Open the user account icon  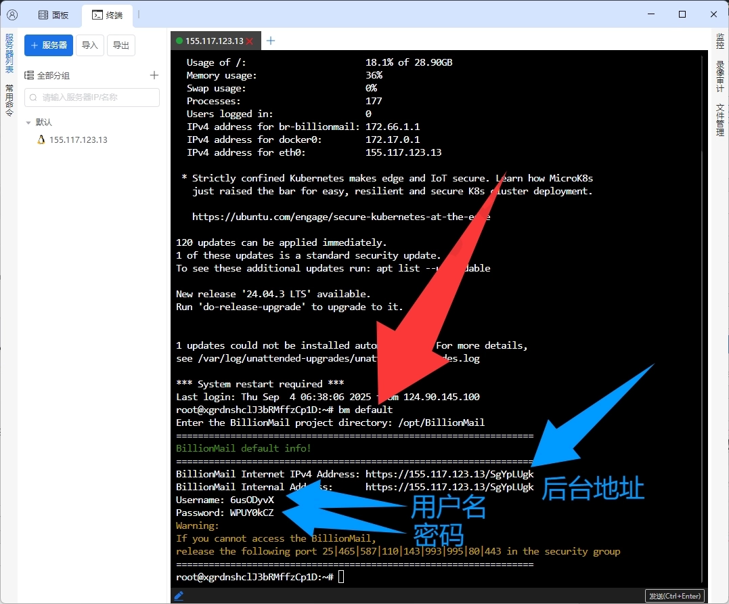click(x=13, y=15)
